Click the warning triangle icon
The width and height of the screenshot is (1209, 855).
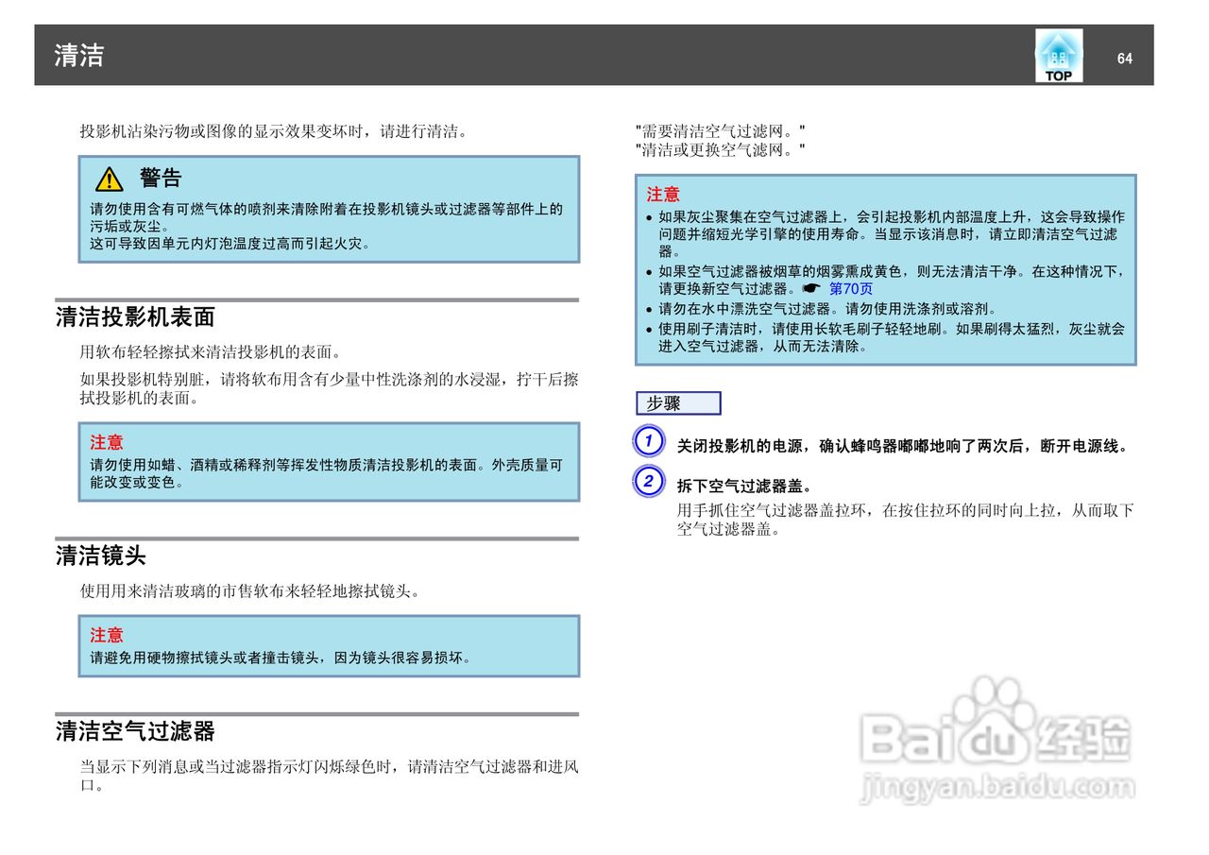[110, 178]
